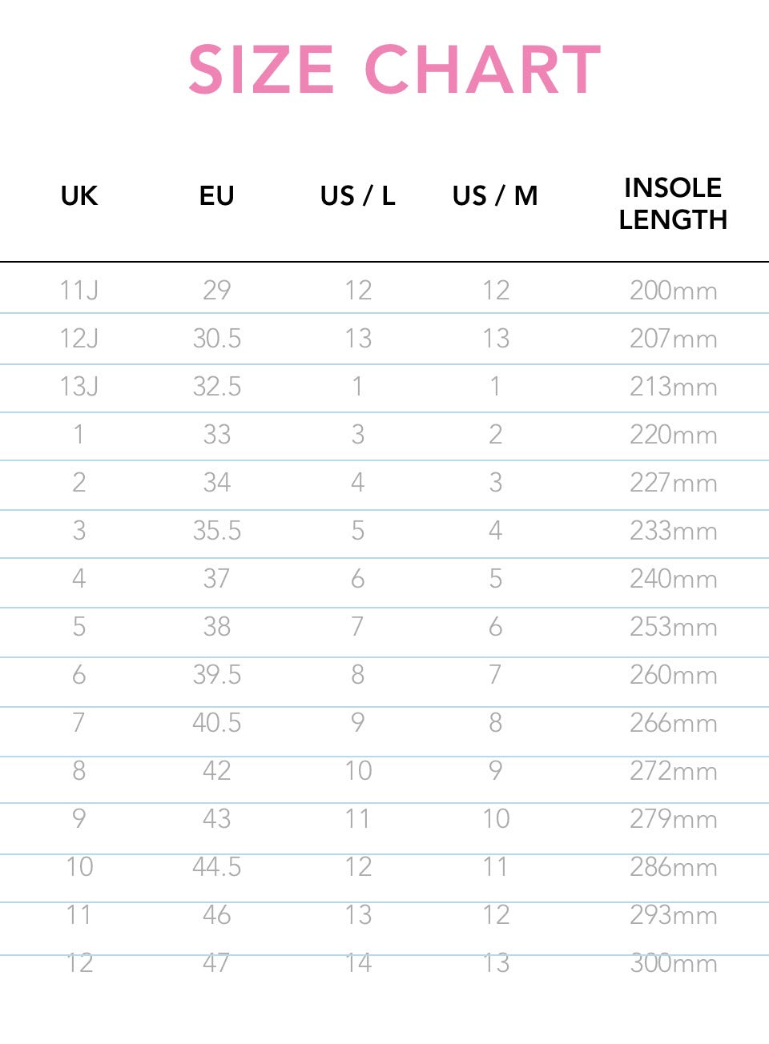Click the UK column header

coord(79,196)
